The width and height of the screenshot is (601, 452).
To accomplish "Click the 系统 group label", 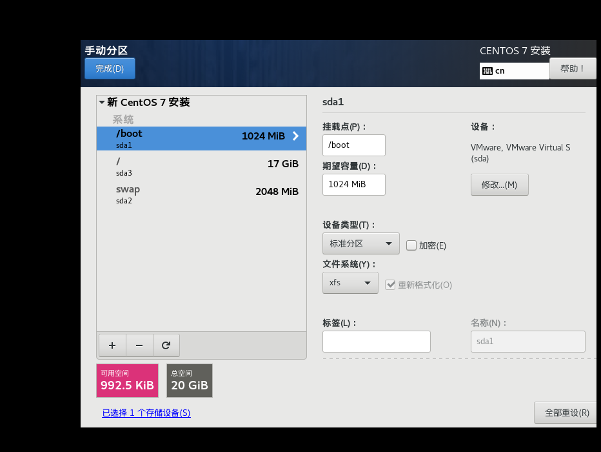I will 123,119.
